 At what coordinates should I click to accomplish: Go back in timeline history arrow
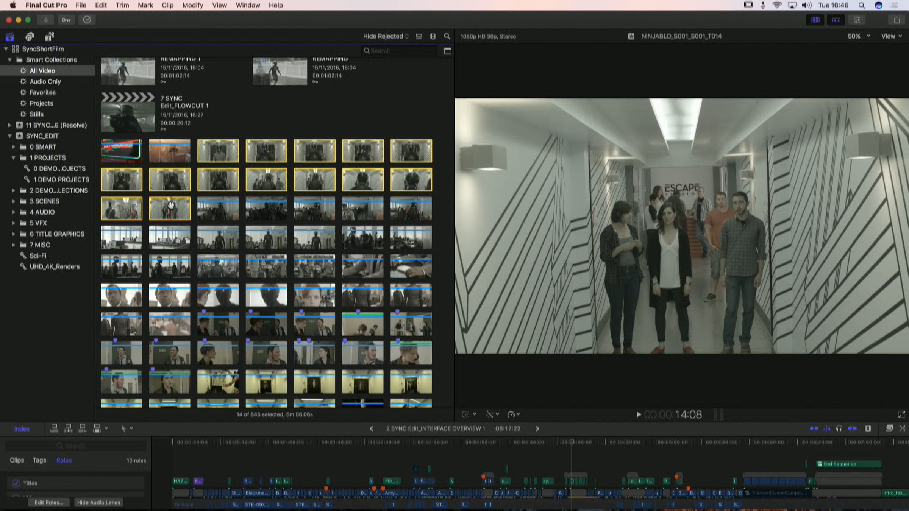click(x=371, y=429)
